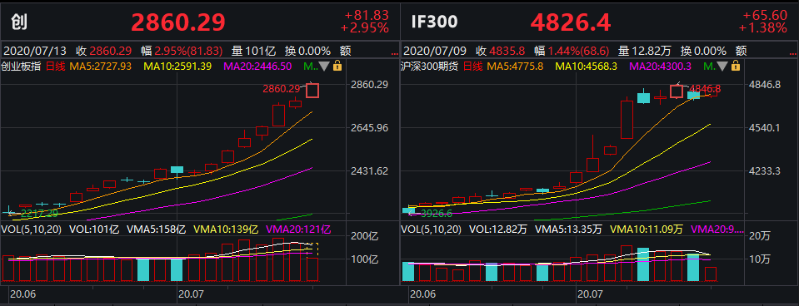The width and height of the screenshot is (799, 306).
Task: Click VOL(5,10,20) in the IF300 volume pane
Action: coord(432,229)
